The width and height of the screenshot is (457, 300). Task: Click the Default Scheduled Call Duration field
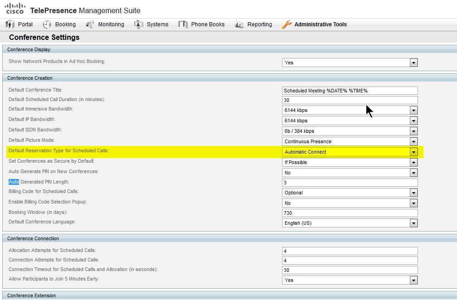point(350,100)
